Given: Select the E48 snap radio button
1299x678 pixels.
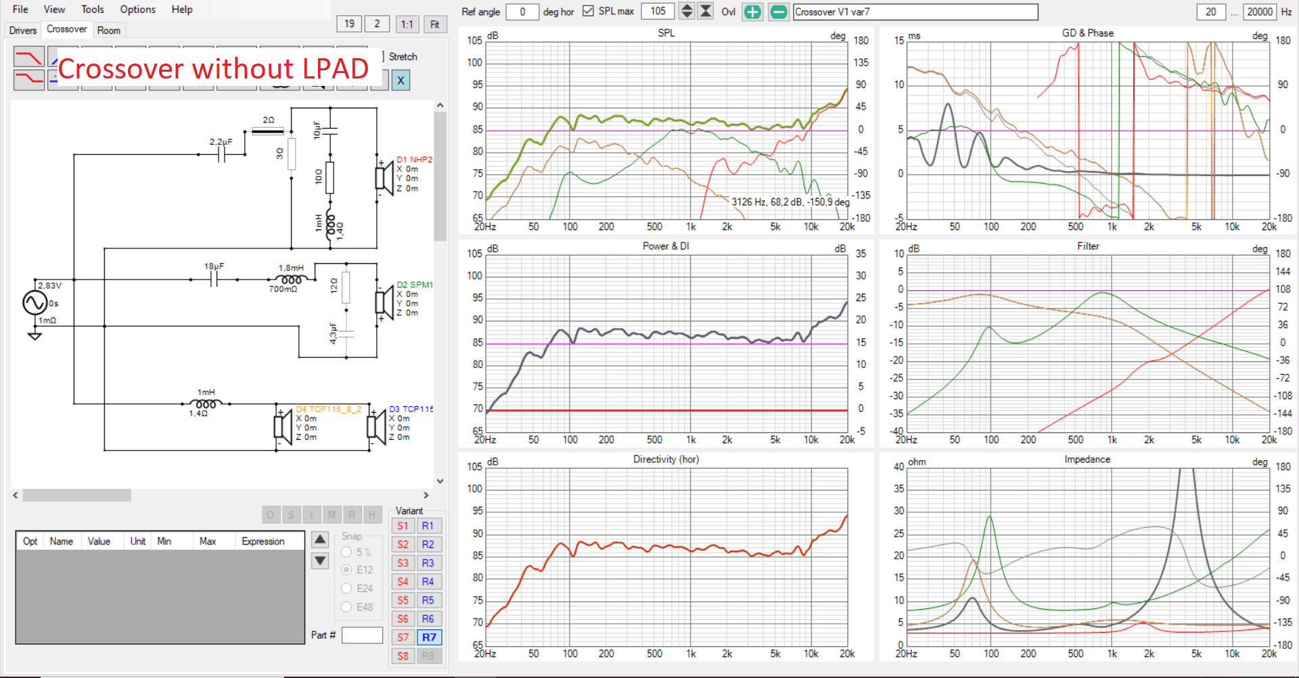Looking at the screenshot, I should 346,607.
